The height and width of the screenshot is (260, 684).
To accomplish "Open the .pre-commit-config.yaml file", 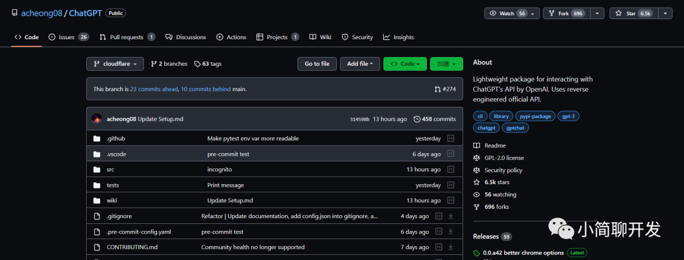I will coord(139,232).
